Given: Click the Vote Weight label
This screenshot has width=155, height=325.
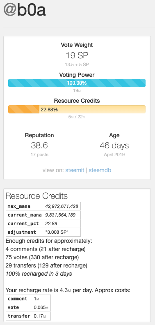Looking at the screenshot, I should (x=77, y=45).
